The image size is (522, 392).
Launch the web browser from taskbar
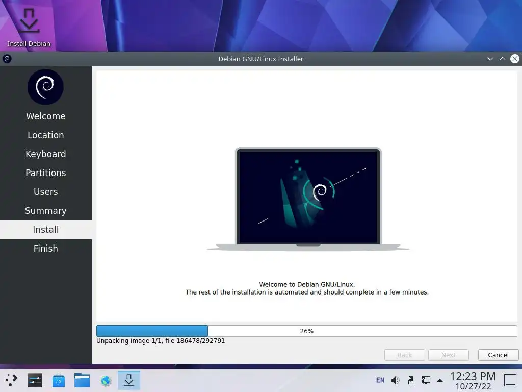[x=106, y=380]
